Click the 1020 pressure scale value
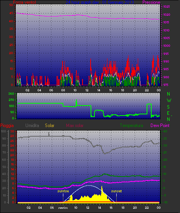Screen dimensions: 180x213 (x=167, y=15)
